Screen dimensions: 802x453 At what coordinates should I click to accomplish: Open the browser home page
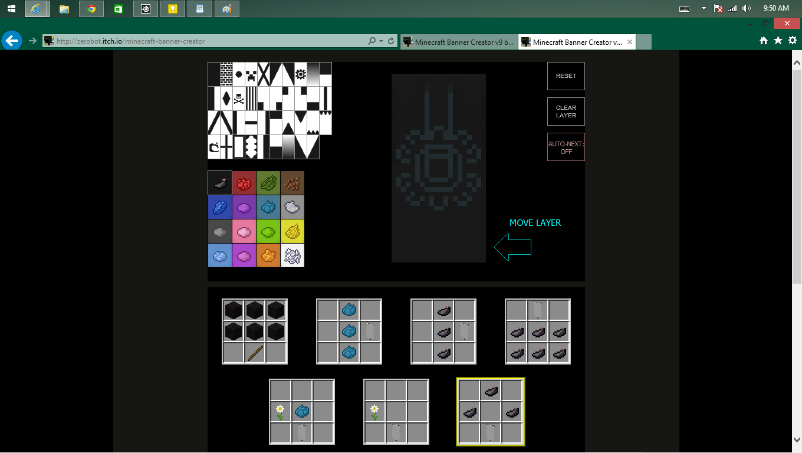764,41
